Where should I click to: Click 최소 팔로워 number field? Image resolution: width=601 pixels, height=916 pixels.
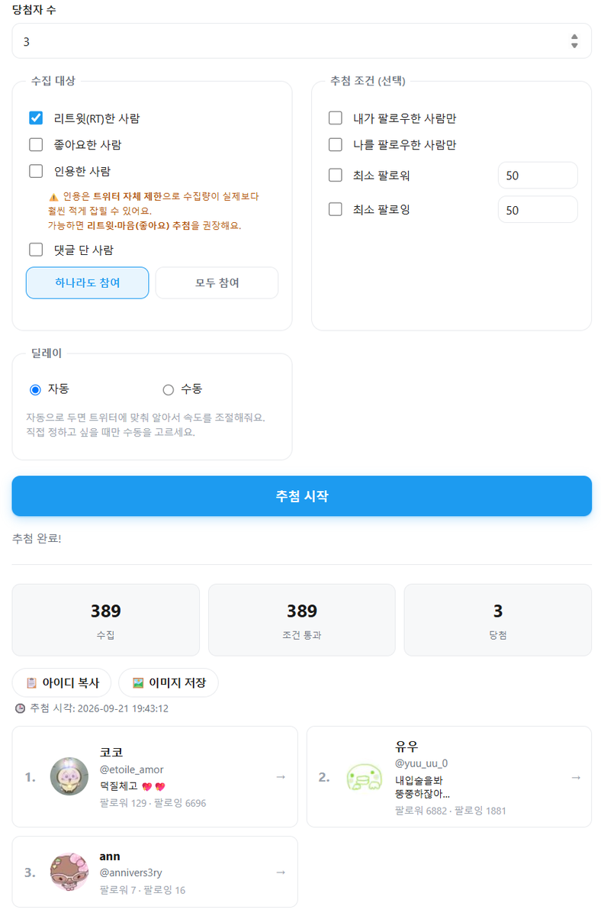(x=538, y=175)
